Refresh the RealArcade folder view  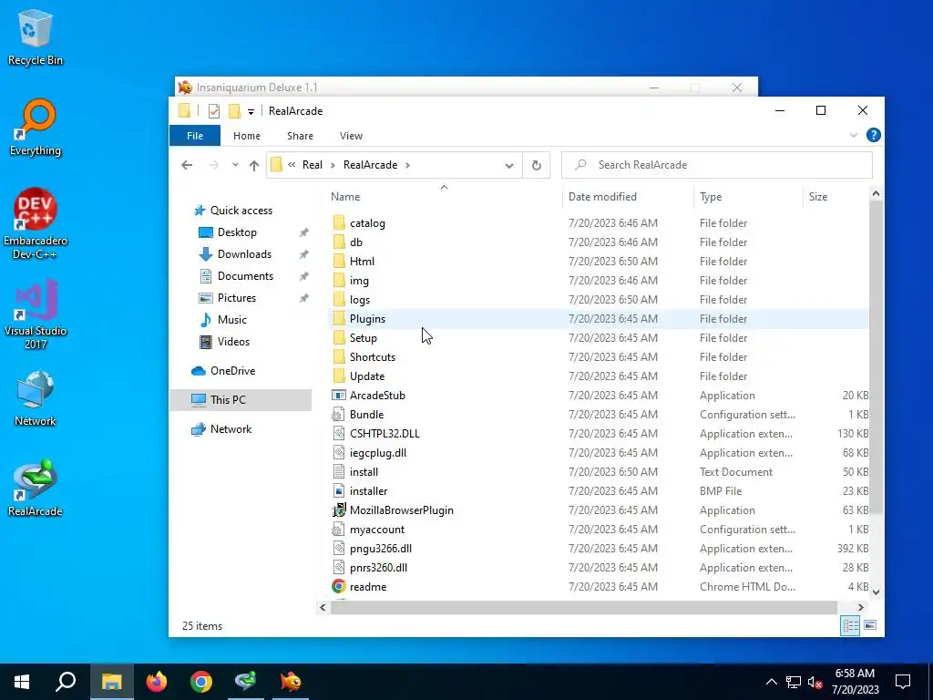[536, 165]
